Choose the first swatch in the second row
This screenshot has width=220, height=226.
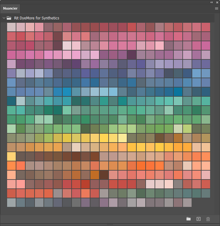(11, 36)
